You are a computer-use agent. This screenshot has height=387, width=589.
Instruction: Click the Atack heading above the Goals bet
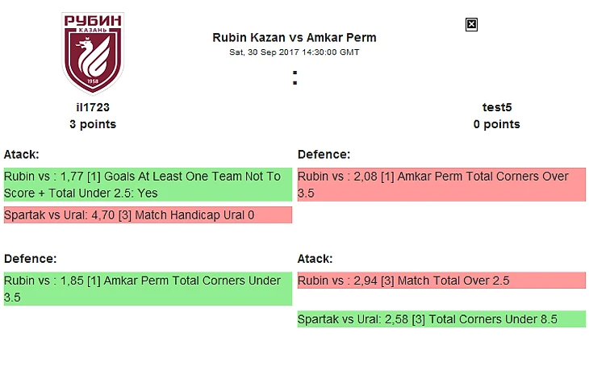click(x=22, y=154)
